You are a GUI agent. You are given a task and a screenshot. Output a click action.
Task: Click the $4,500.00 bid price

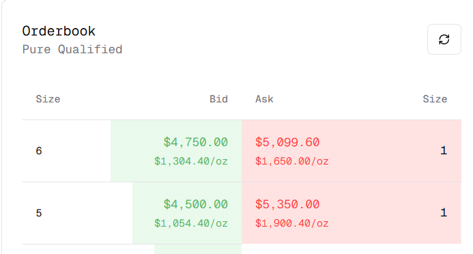195,204
